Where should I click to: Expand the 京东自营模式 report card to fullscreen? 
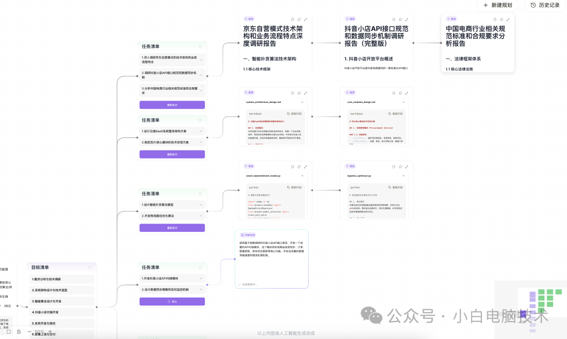[x=305, y=19]
